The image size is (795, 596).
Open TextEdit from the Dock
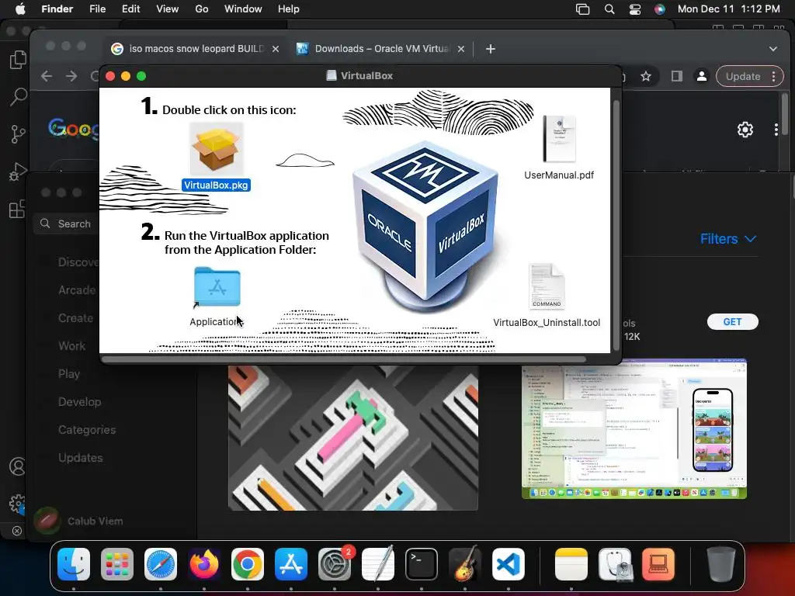378,564
